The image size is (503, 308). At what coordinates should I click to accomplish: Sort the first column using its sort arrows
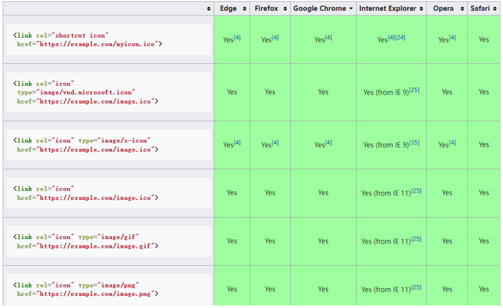pyautogui.click(x=209, y=9)
